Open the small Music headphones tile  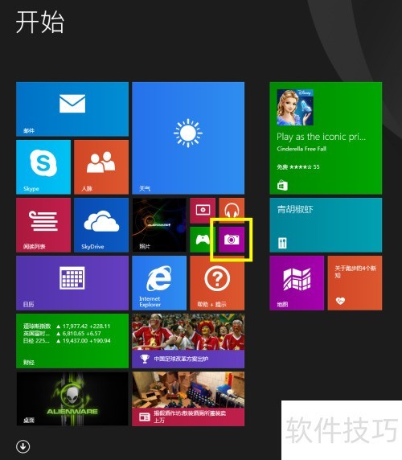[232, 211]
